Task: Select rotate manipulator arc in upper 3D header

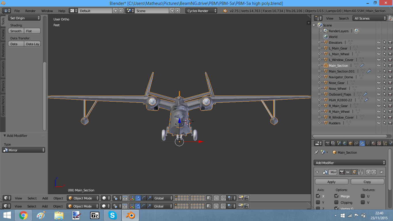Action: click(x=144, y=198)
